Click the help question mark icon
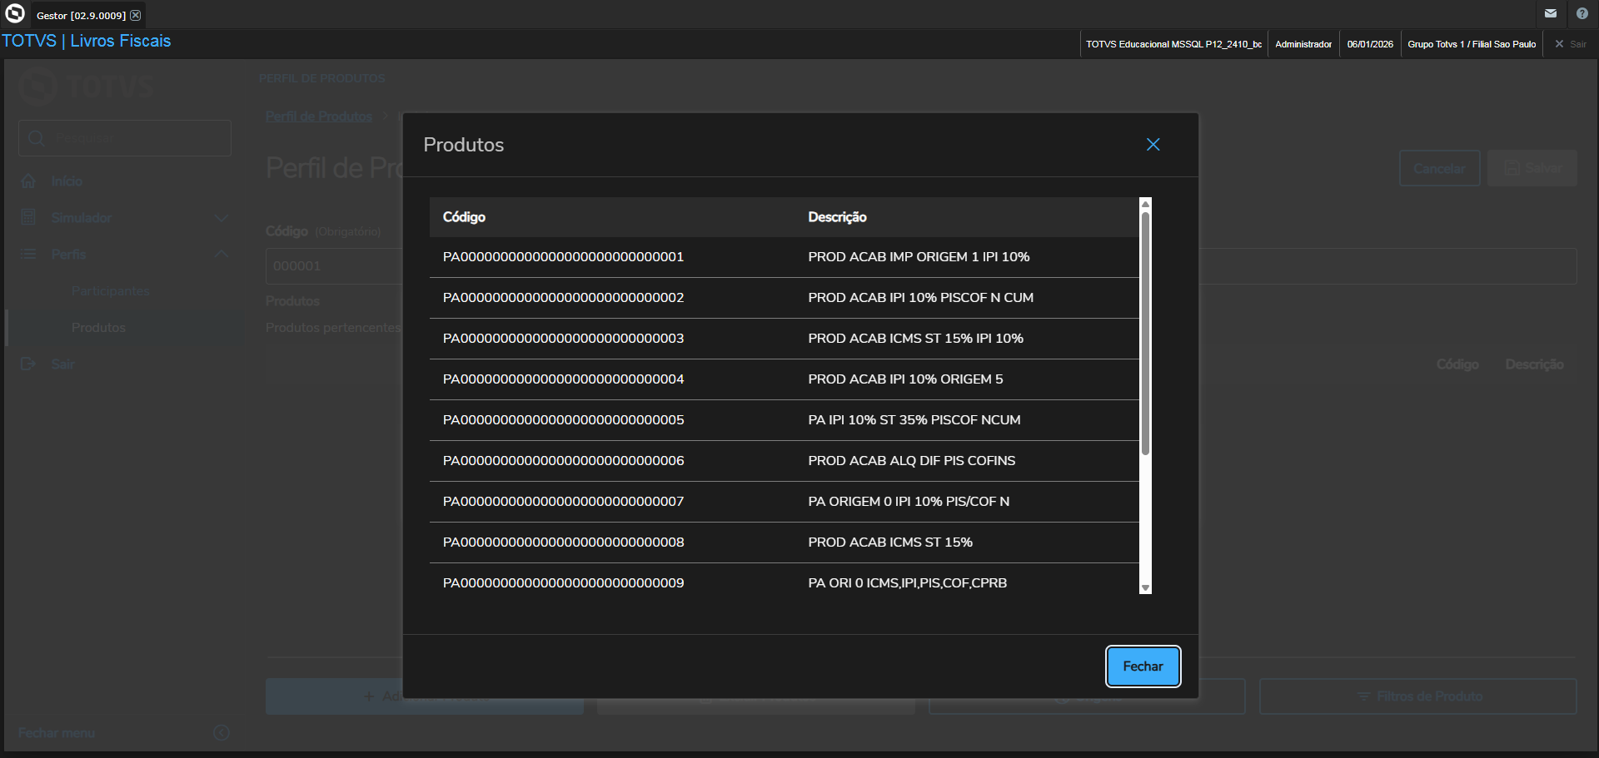1599x758 pixels. [x=1582, y=13]
